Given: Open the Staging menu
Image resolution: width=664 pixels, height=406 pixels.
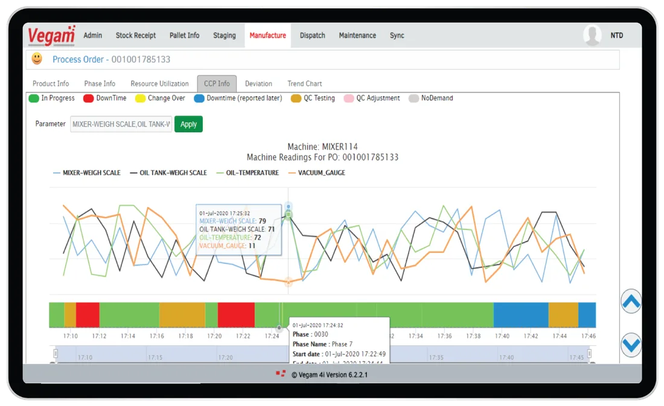Looking at the screenshot, I should tap(225, 36).
